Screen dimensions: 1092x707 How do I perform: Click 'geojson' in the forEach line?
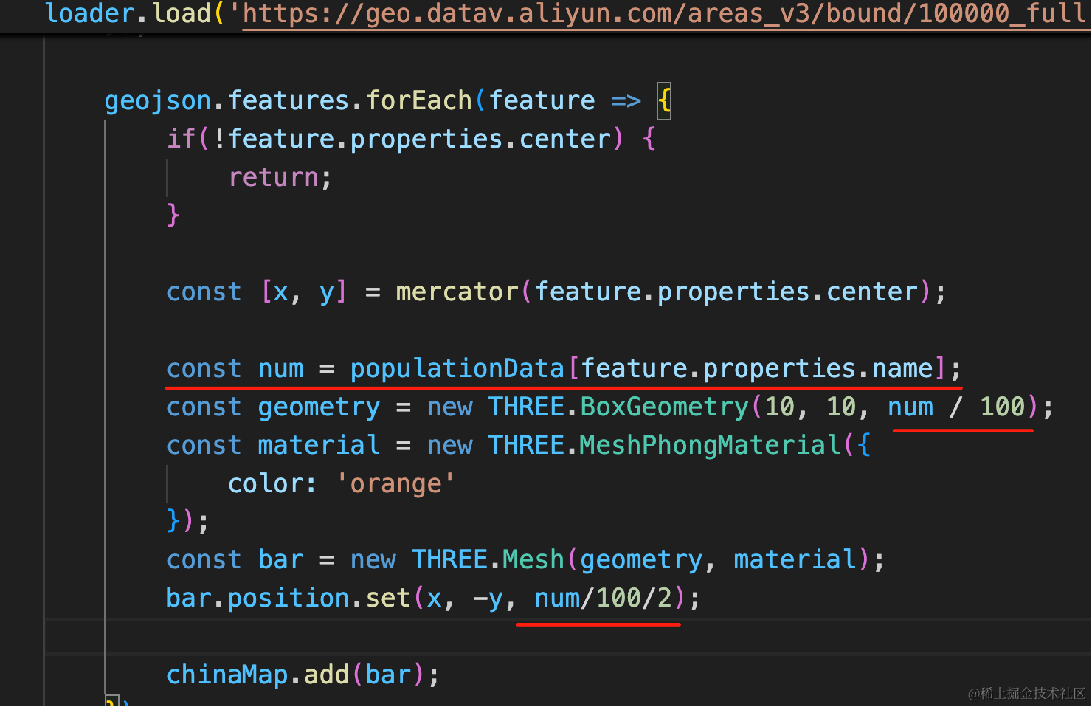158,100
